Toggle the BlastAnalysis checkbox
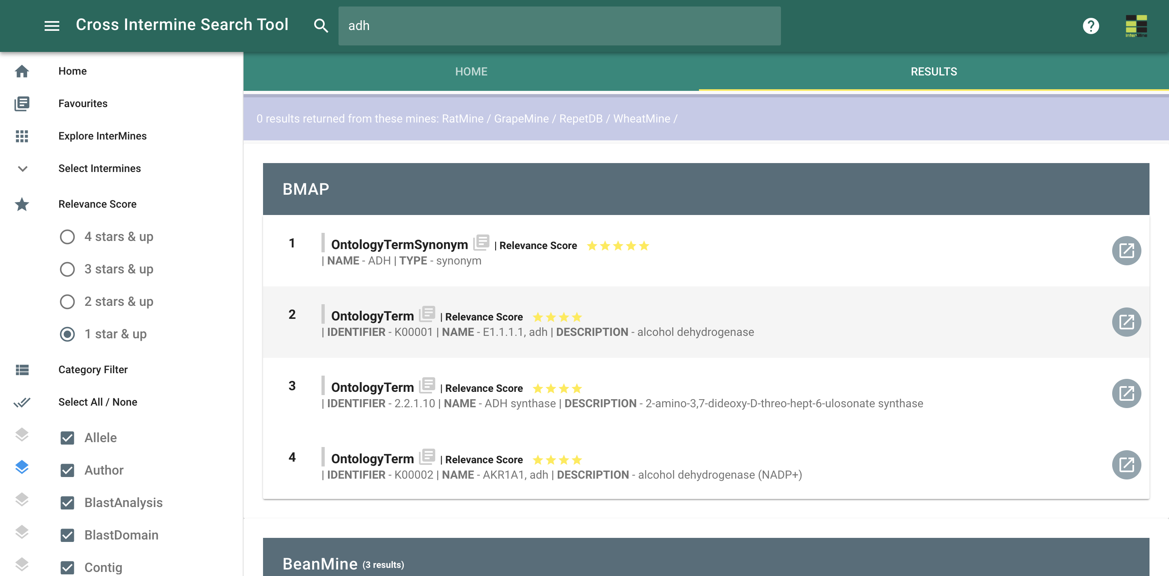 tap(67, 503)
